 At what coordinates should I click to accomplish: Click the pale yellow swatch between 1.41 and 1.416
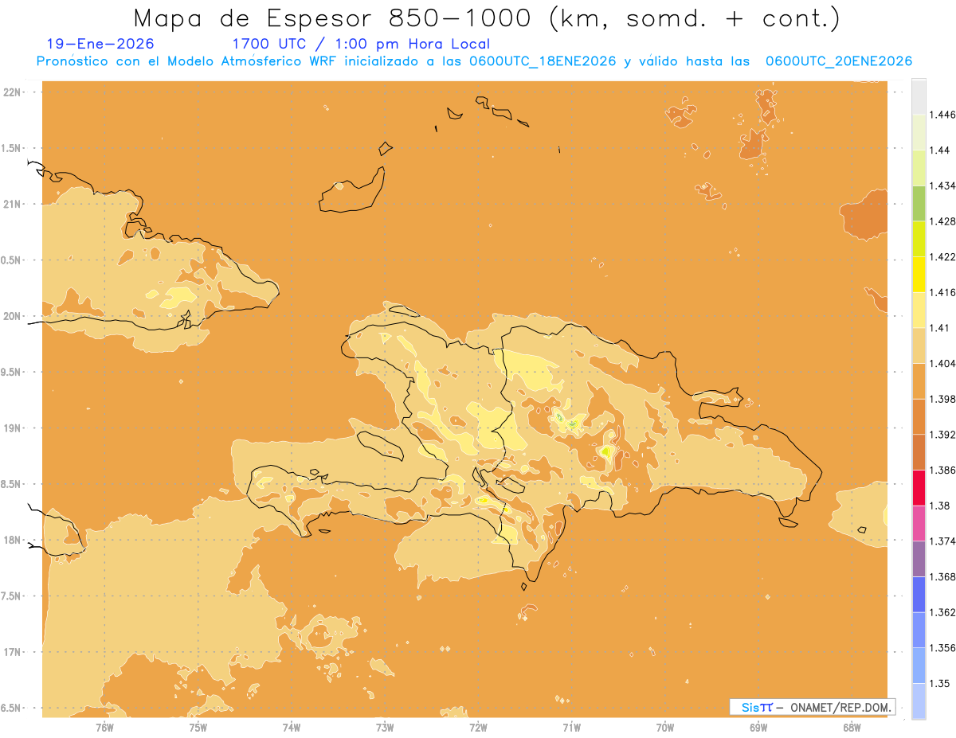[919, 310]
